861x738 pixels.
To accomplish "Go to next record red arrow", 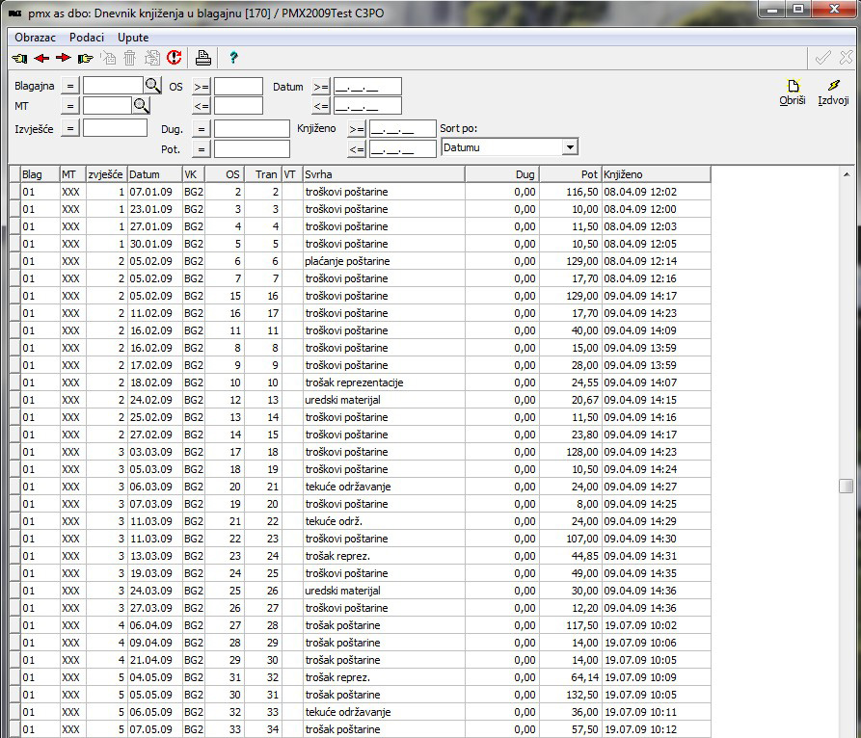I will click(64, 58).
